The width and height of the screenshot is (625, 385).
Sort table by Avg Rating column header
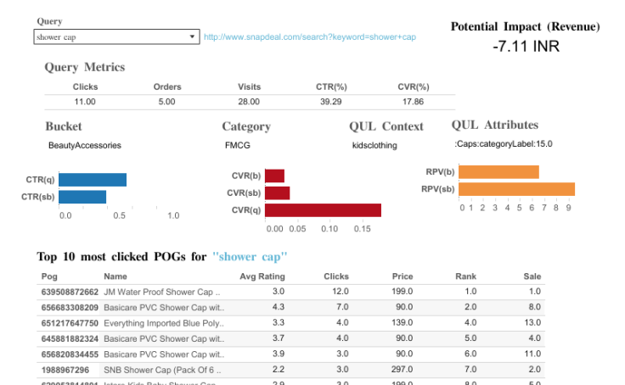pos(262,276)
